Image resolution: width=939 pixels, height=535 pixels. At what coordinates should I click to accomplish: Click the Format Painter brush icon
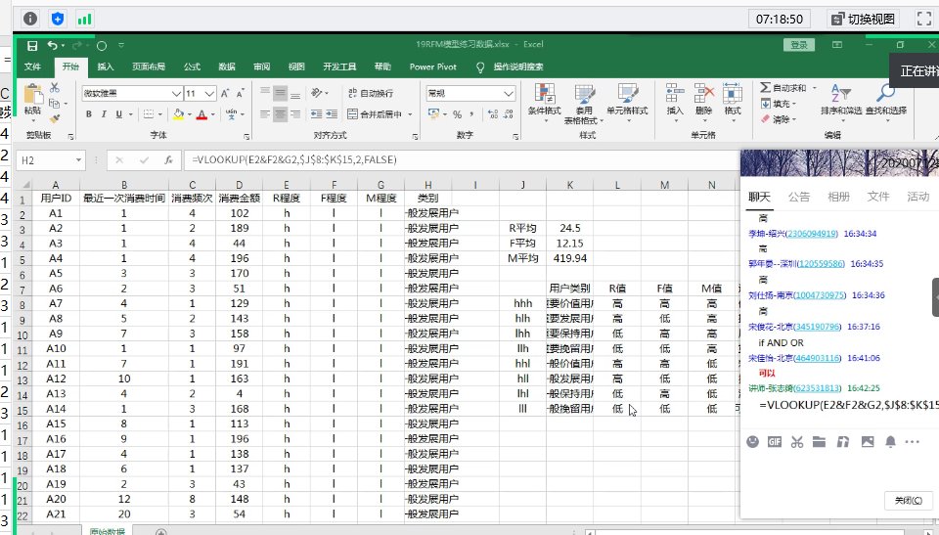[55, 118]
